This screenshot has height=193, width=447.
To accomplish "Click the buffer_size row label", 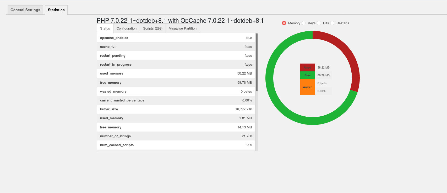I will [x=109, y=109].
